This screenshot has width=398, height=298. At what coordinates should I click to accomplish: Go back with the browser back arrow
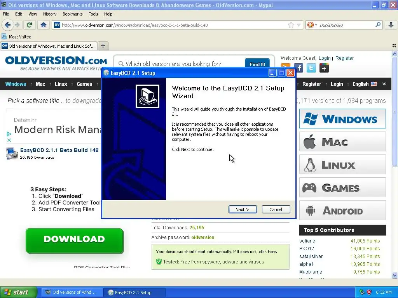point(7,25)
